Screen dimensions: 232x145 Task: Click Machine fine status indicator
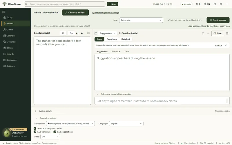pyautogui.click(x=188, y=143)
